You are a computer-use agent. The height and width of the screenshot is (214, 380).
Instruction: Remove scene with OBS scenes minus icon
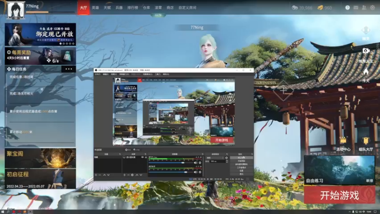100,175
